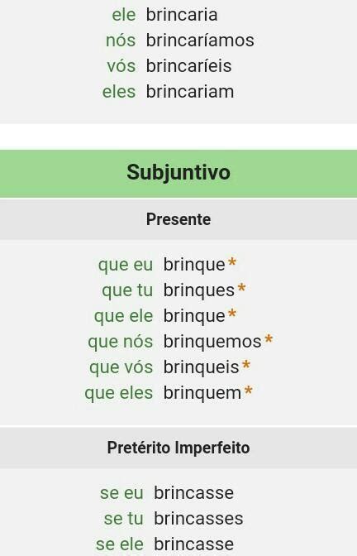Image resolution: width=357 pixels, height=556 pixels.
Task: Select the green Subjuntivo header
Action: [178, 173]
